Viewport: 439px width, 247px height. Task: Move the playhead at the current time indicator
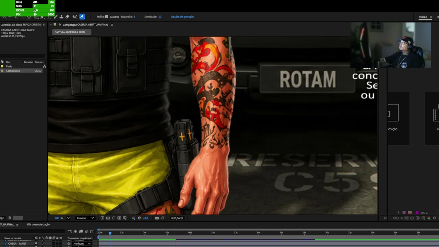(110, 233)
